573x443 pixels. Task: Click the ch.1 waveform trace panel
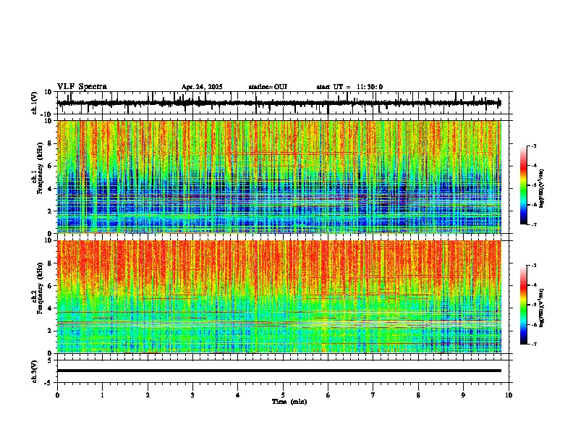(283, 103)
